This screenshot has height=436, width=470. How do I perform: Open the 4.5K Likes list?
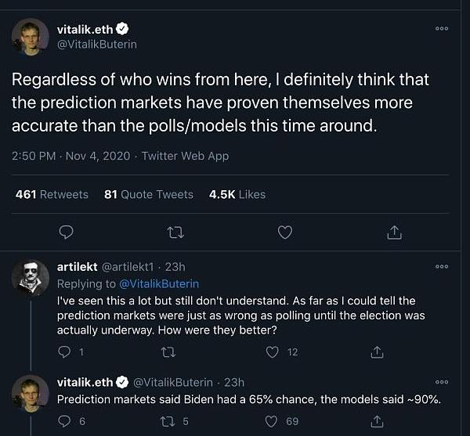(237, 194)
